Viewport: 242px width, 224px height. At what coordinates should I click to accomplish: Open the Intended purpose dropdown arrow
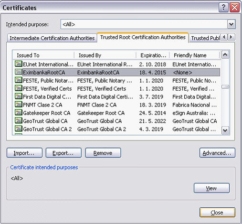(x=231, y=24)
